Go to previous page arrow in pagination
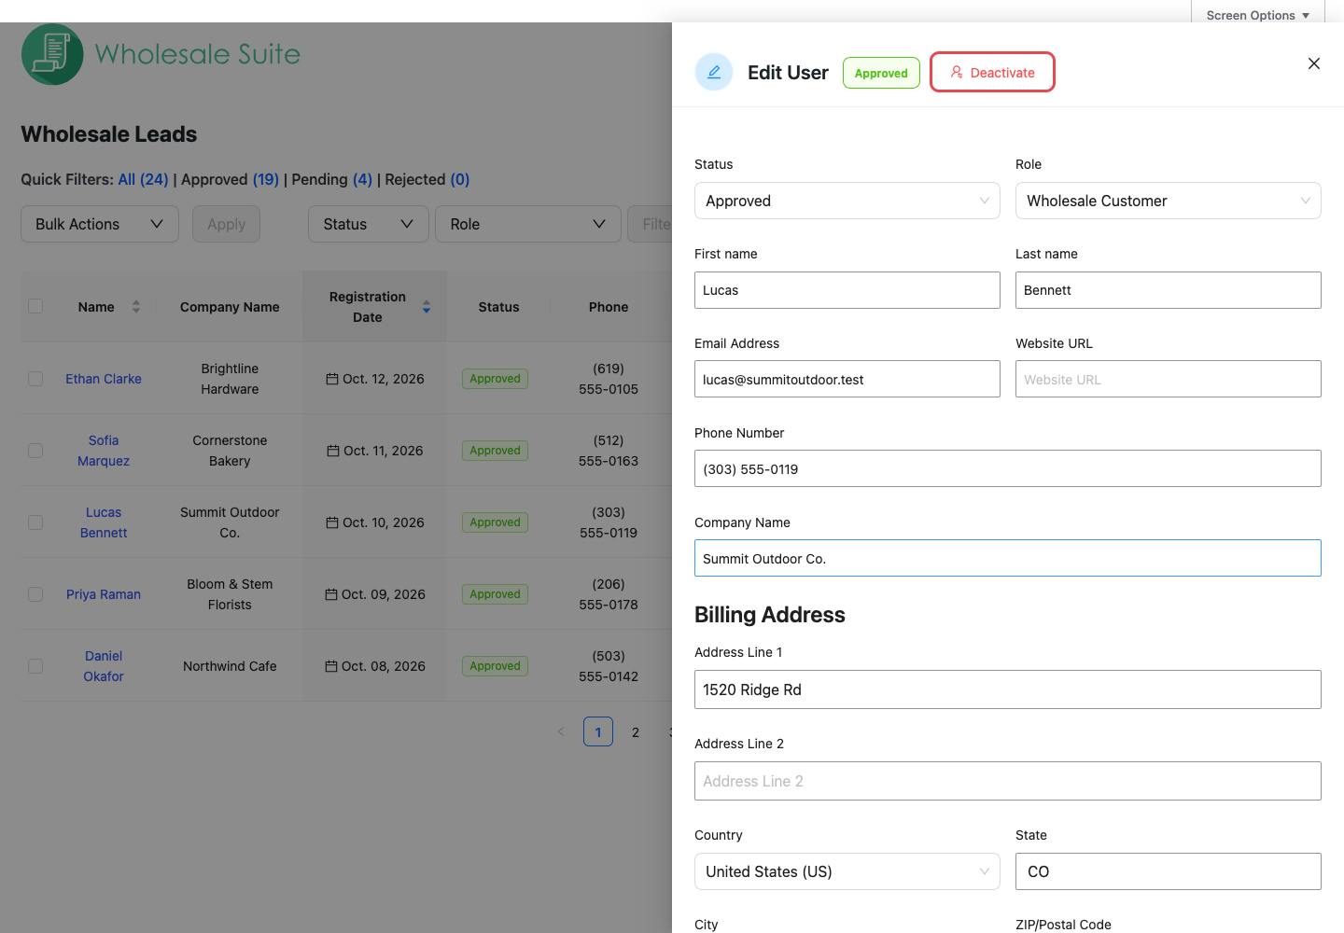Viewport: 1344px width, 933px height. [x=561, y=732]
